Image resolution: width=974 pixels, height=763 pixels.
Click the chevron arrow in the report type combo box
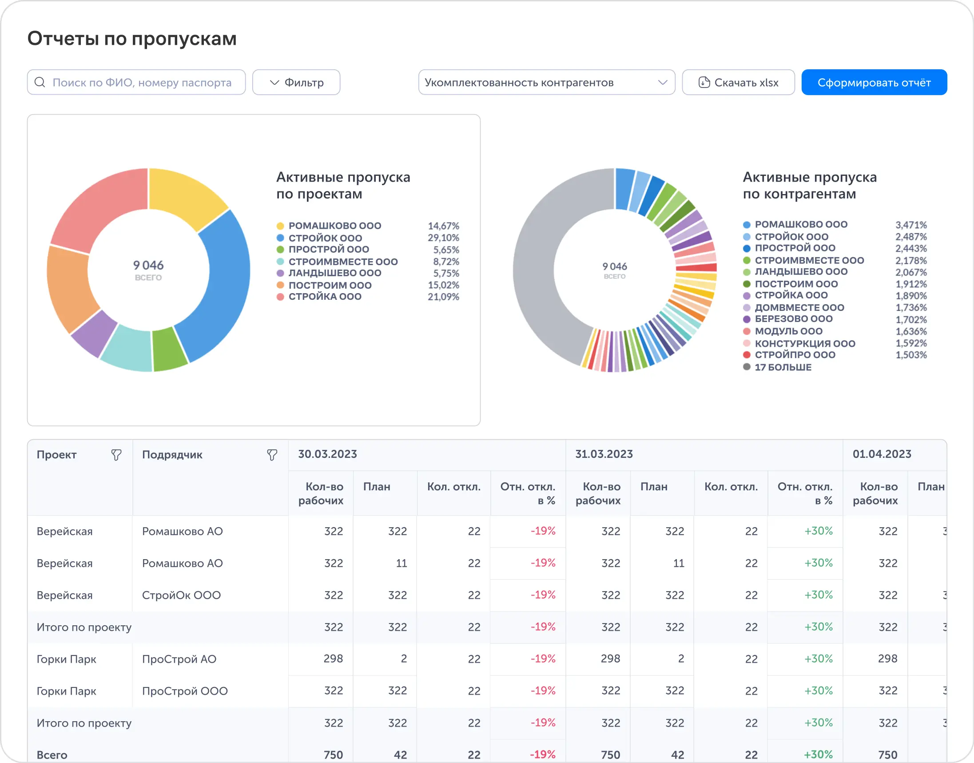click(663, 82)
